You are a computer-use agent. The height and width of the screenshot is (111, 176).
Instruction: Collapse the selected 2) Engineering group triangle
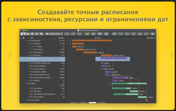pyautogui.click(x=27, y=58)
